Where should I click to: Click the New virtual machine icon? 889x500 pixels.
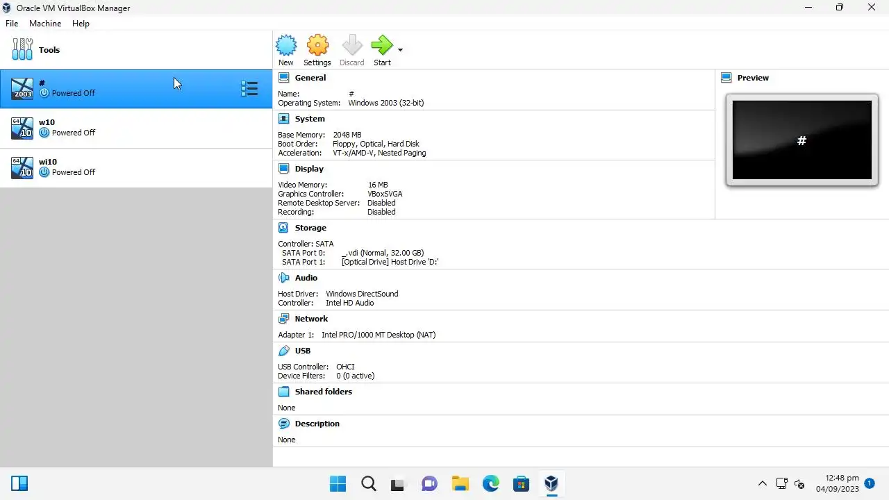click(x=286, y=46)
